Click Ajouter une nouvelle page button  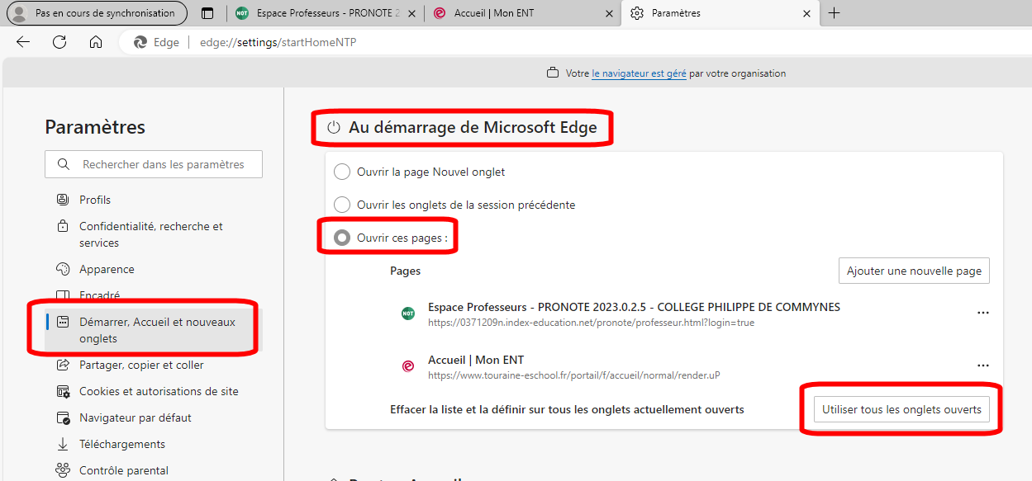914,271
